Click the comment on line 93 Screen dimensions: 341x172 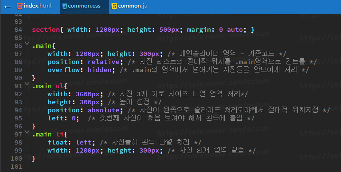coord(135,102)
